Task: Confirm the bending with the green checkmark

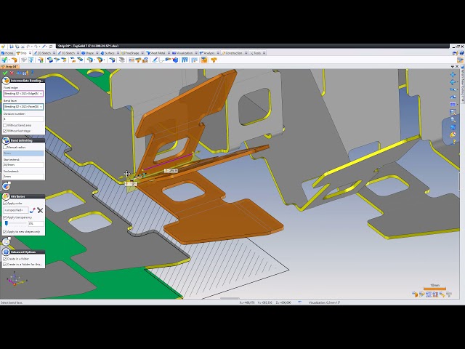Action: (x=5, y=73)
